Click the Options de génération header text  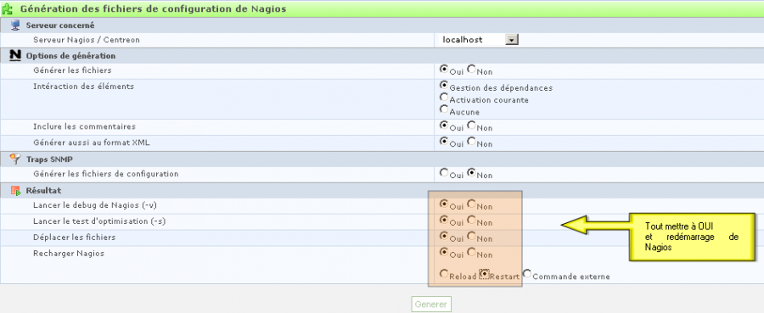(70, 56)
